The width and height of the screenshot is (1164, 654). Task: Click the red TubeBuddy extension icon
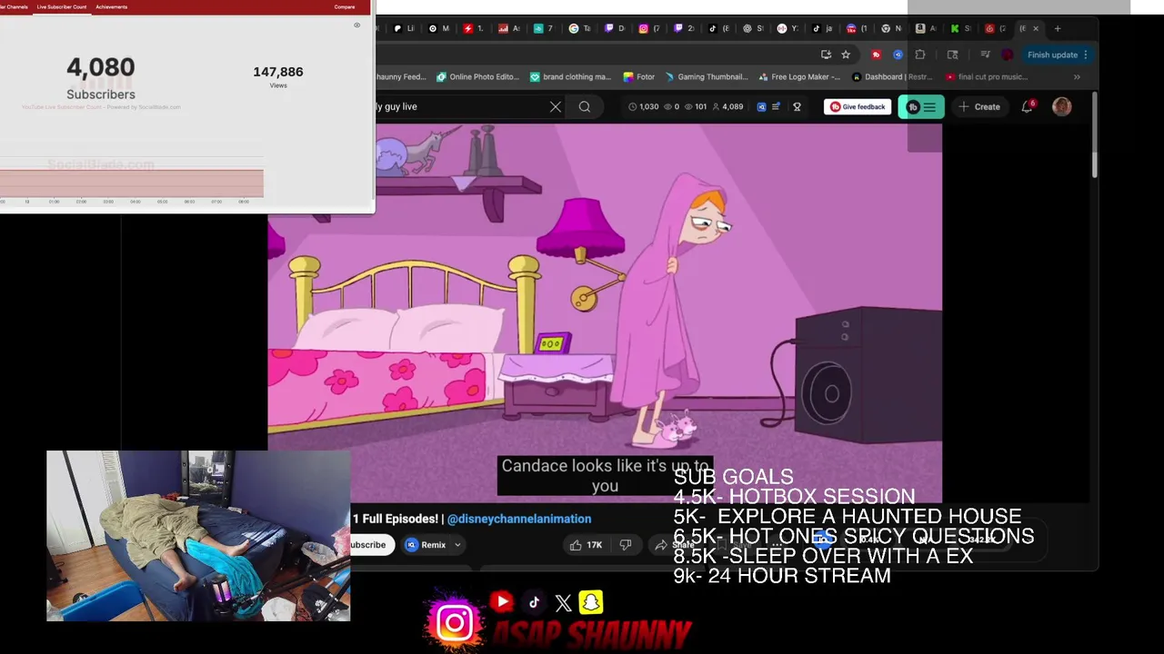tap(876, 54)
